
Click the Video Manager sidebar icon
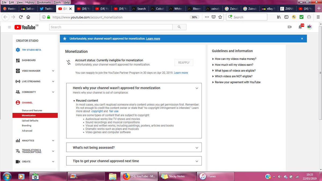pos(18,71)
